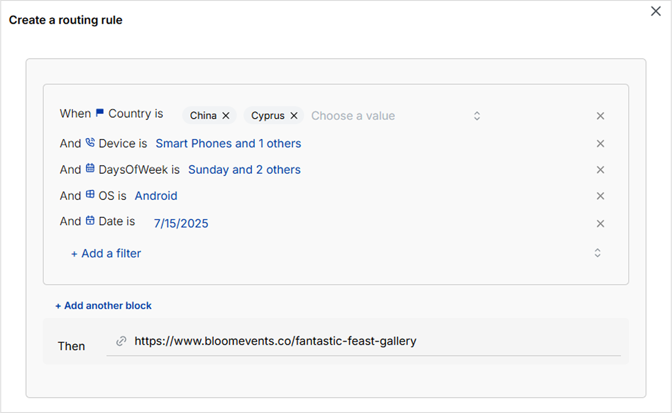
Task: Click the calendar icon next to DaysOfWeek
Action: pos(90,168)
